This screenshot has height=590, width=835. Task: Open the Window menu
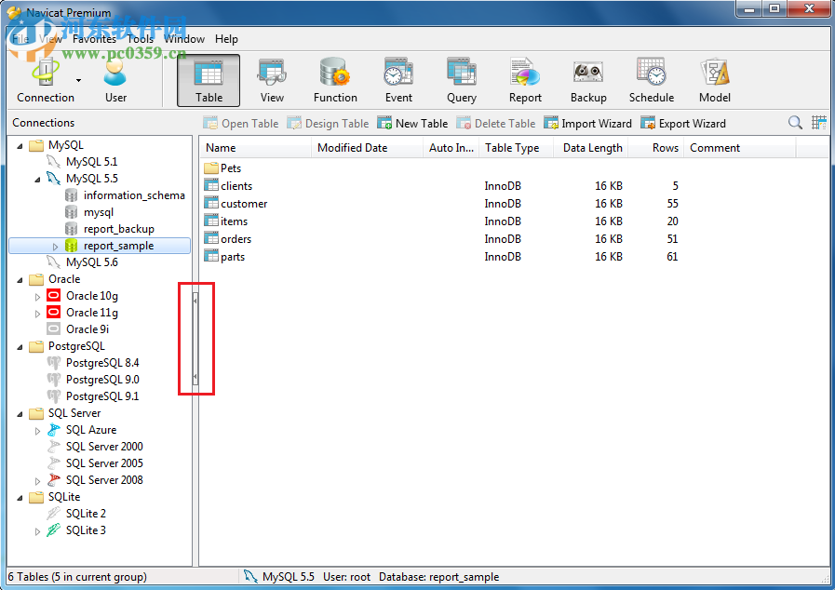pyautogui.click(x=184, y=39)
